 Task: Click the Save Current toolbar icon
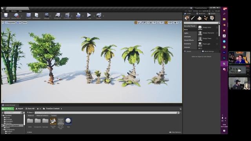pos(6,15)
